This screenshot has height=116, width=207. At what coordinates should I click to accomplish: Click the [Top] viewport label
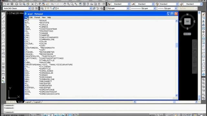13,13
